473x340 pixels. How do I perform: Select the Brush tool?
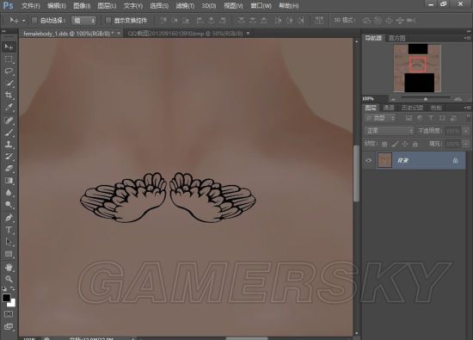[9, 133]
